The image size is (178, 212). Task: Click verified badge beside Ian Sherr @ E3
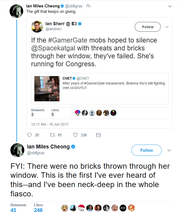pos(80,24)
